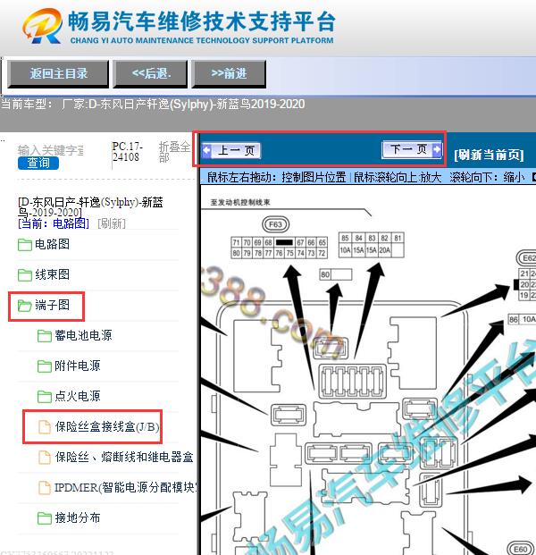Click [当前：电路图] link
Image resolution: width=536 pixels, height=555 pixels.
coord(54,223)
